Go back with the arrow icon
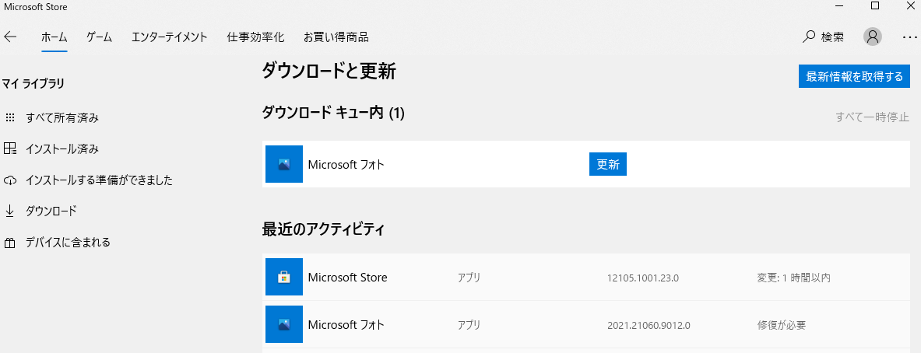 [x=11, y=37]
